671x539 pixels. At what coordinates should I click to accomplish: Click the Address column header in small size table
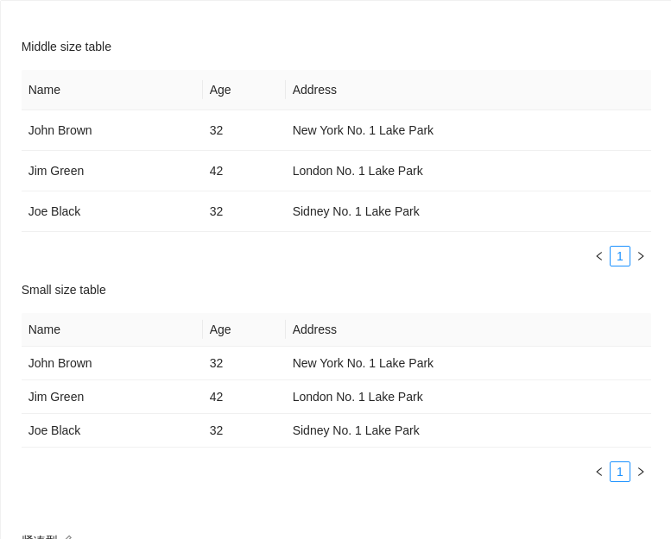(314, 329)
